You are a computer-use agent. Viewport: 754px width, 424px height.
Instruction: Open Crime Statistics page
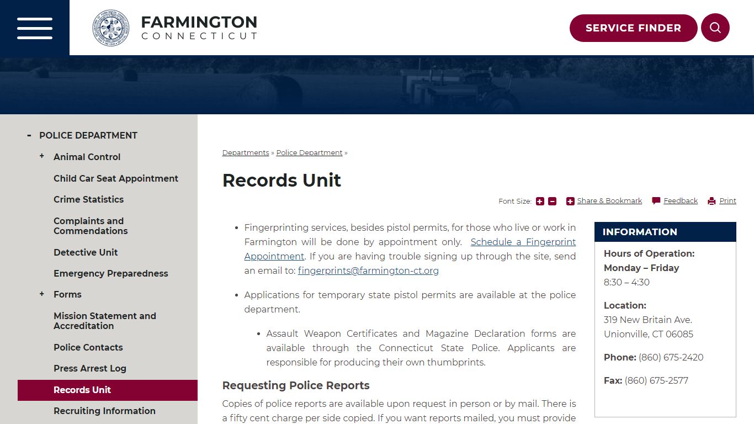pos(88,199)
